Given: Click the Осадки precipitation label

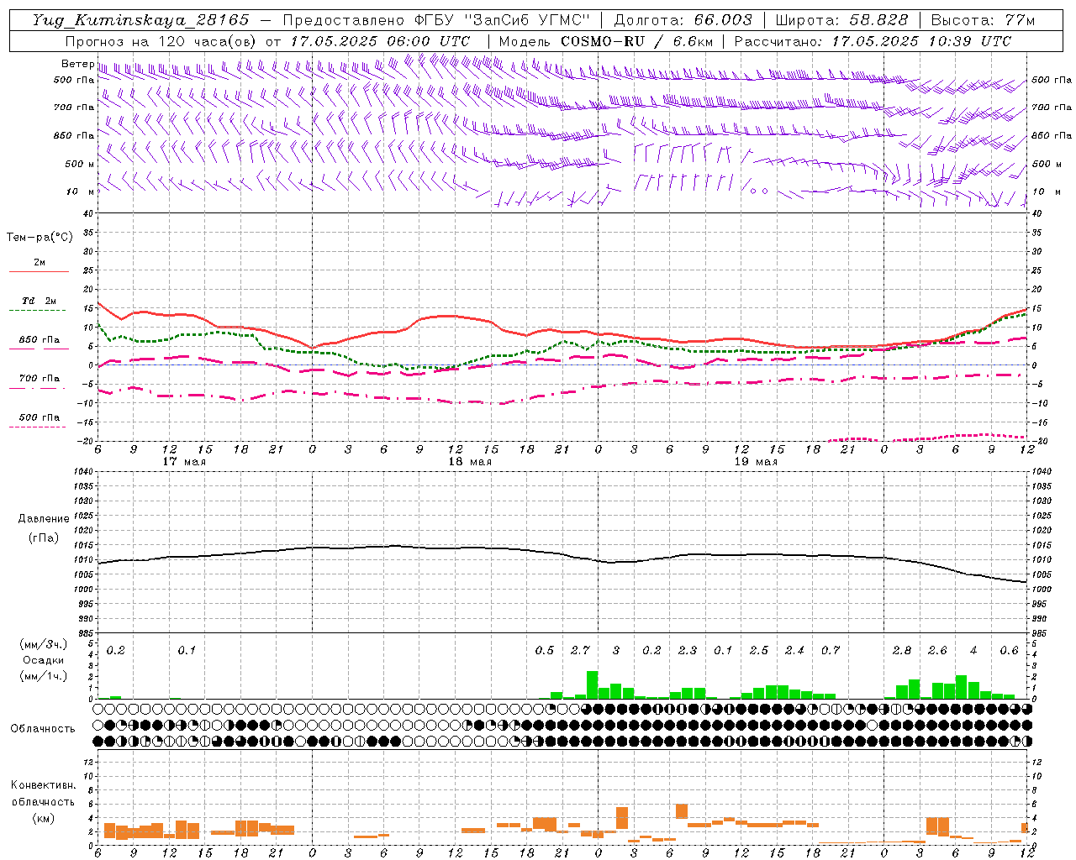Looking at the screenshot, I should (x=44, y=660).
